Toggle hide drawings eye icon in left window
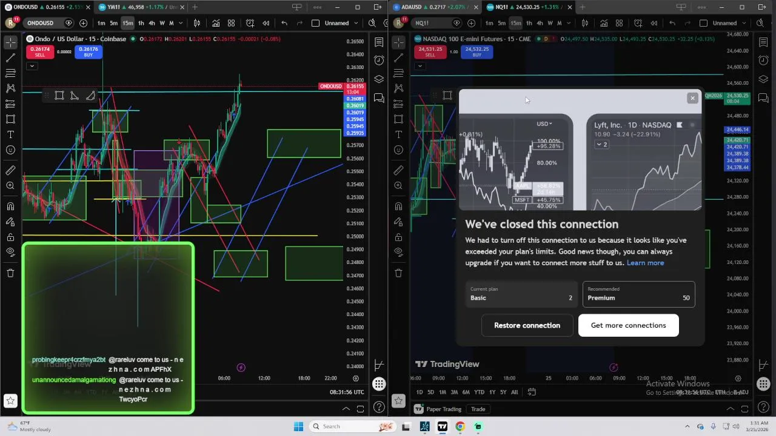This screenshot has width=776, height=436. coord(10,252)
